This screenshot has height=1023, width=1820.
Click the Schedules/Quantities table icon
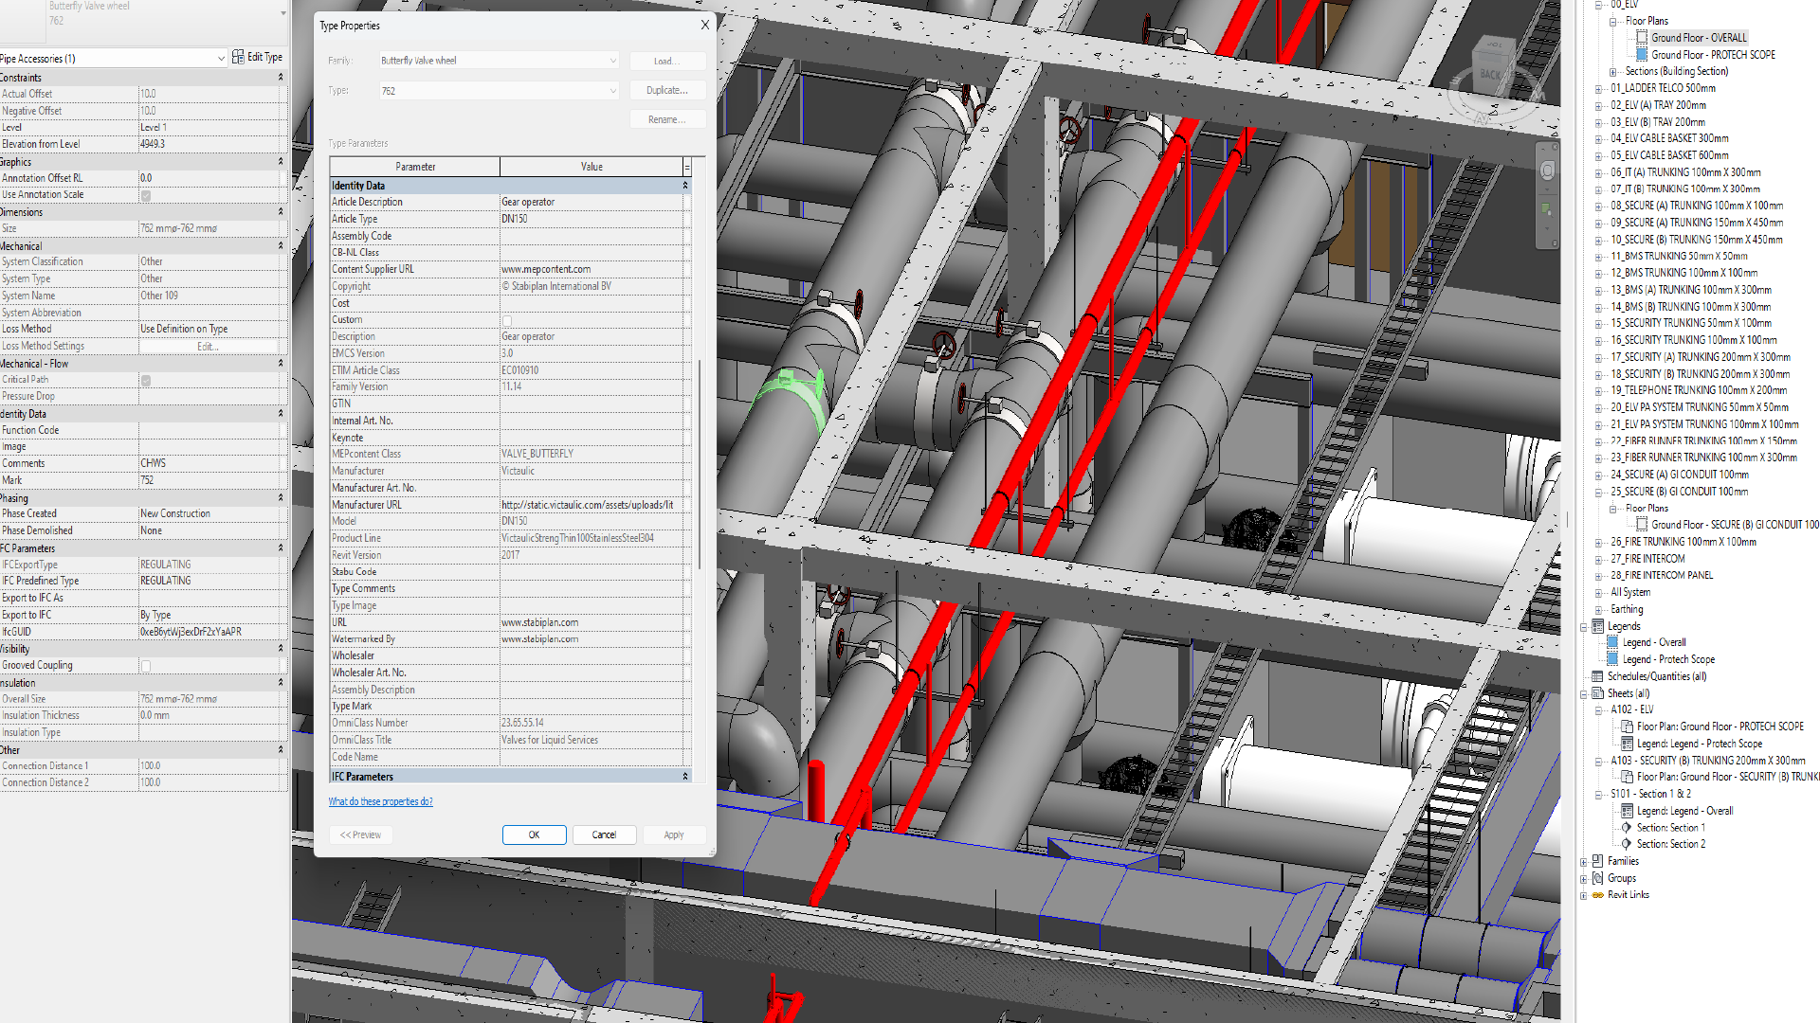click(1598, 676)
